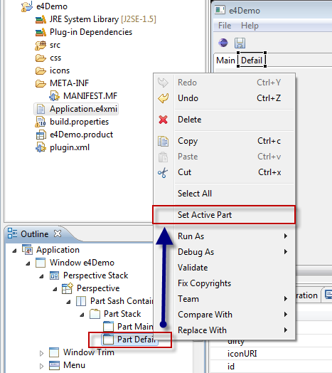Image resolution: width=332 pixels, height=373 pixels.
Task: Click the Copy documents icon
Action: click(x=164, y=141)
